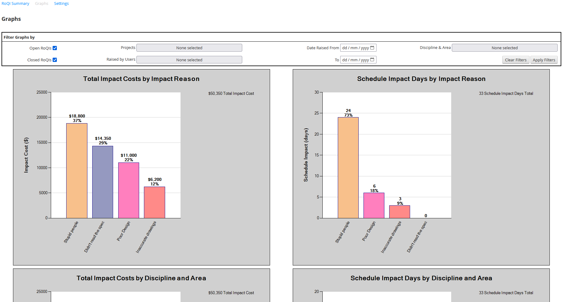This screenshot has width=564, height=302.
Task: Open the calendar picker for Date Raised From
Action: (x=373, y=48)
